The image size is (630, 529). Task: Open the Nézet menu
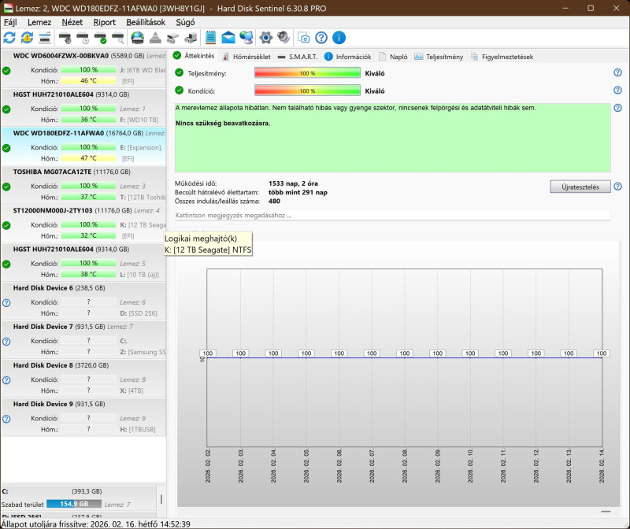tap(72, 22)
